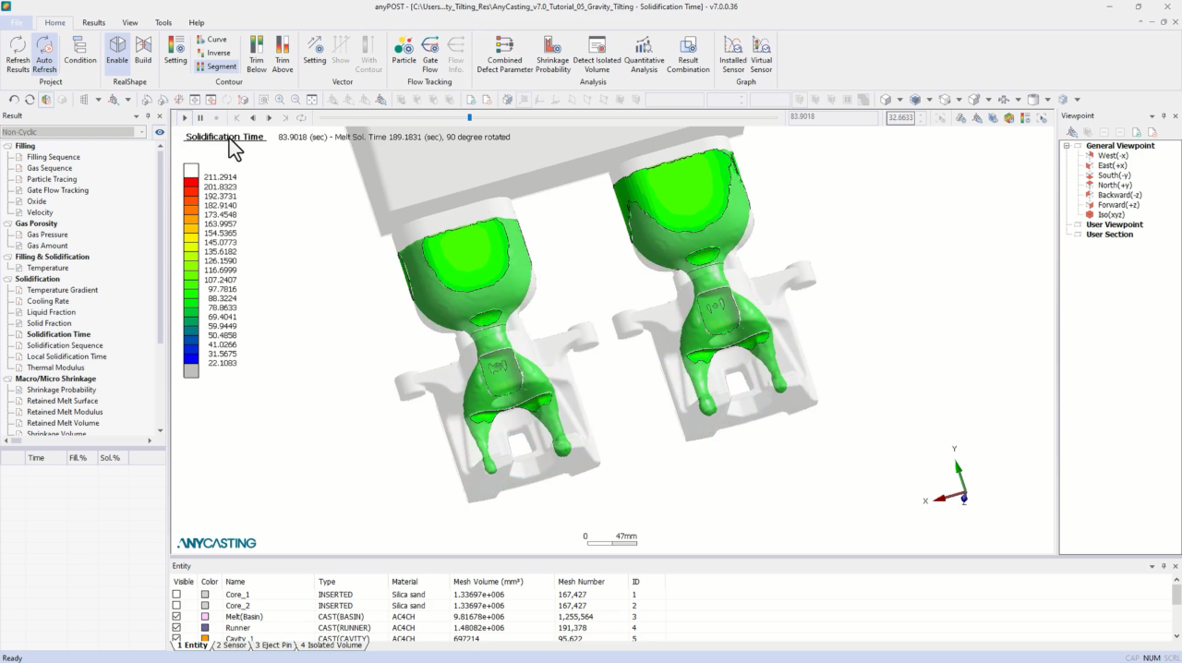Switch to the 2 Sensor tab
The height and width of the screenshot is (663, 1182).
pyautogui.click(x=231, y=645)
